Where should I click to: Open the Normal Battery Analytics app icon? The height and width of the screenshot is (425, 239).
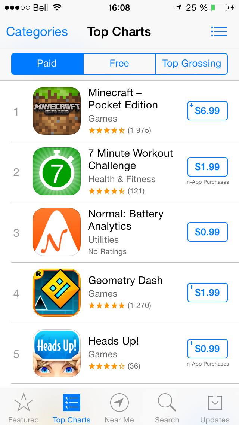click(57, 232)
